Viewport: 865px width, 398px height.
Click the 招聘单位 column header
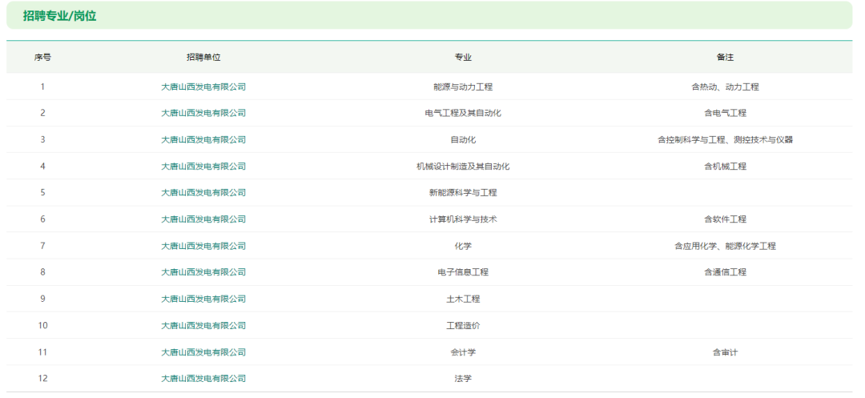[203, 58]
